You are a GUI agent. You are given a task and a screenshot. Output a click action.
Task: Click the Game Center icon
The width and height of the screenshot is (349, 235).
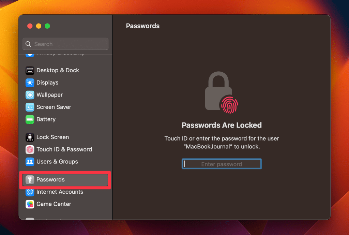click(x=30, y=204)
